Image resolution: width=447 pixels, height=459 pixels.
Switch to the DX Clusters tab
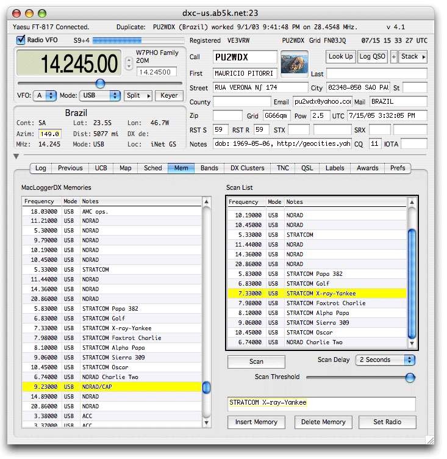247,168
